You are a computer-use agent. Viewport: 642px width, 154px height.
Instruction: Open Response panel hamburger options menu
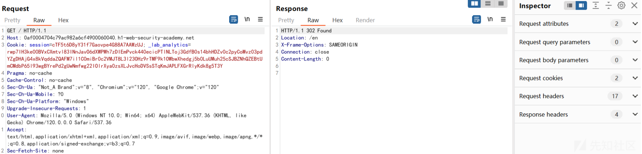[x=503, y=19]
